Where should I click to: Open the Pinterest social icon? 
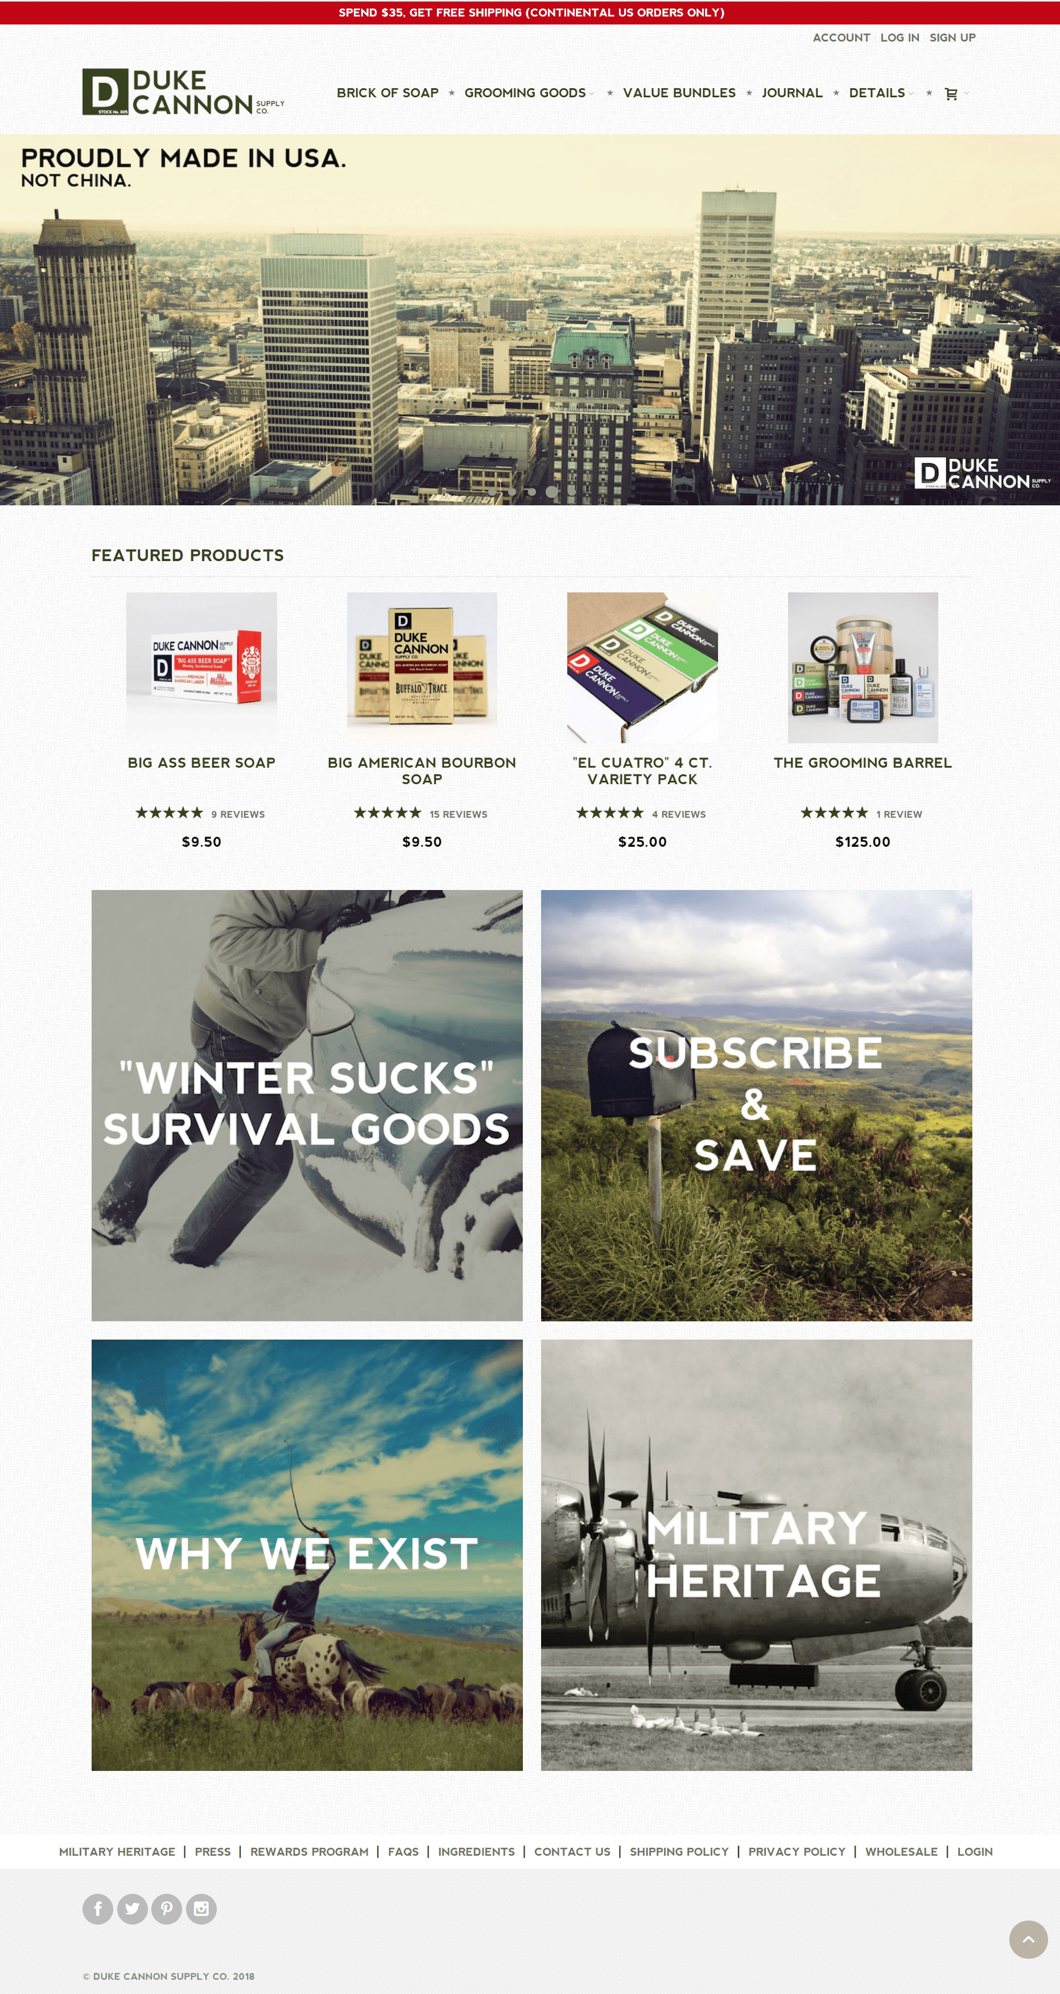coord(166,1908)
